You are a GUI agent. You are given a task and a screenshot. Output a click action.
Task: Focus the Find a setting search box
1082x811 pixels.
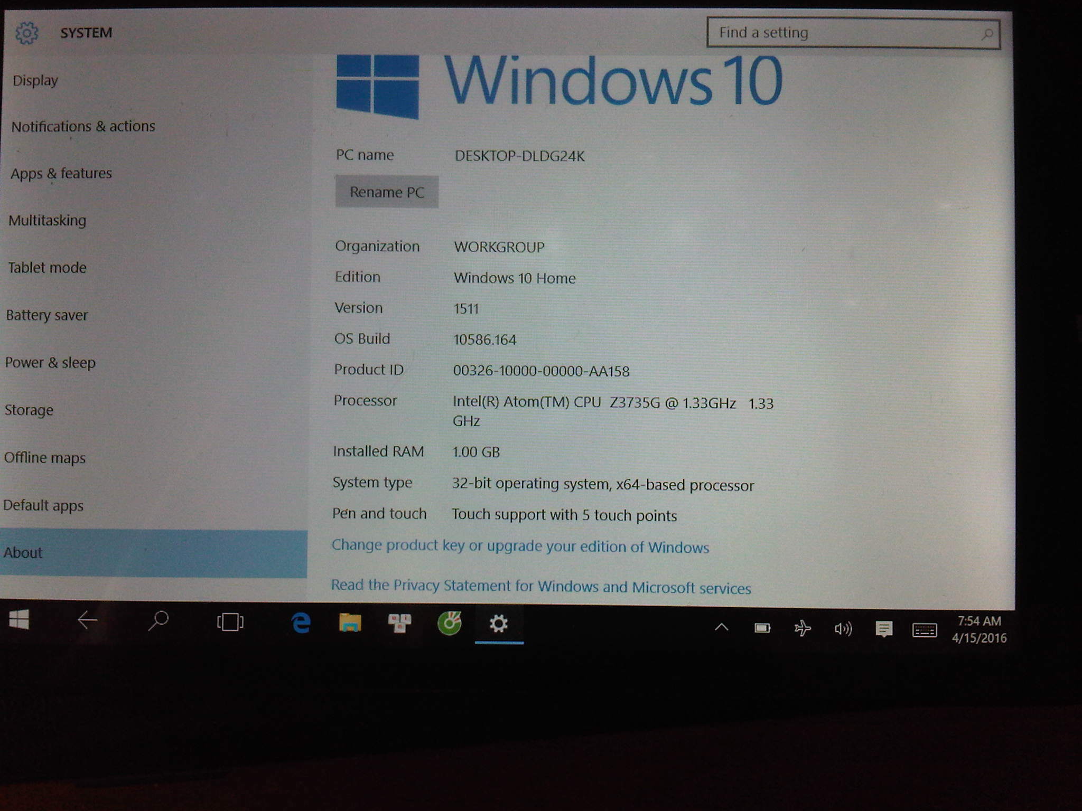pos(853,34)
